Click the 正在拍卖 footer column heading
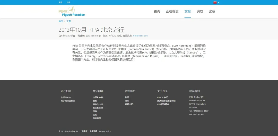Image resolution: width=278 pixels, height=136 pixels. (x=66, y=91)
